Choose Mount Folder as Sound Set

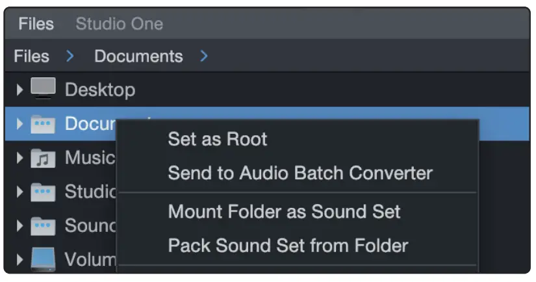pos(284,211)
